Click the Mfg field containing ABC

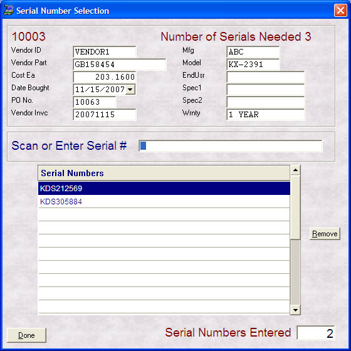[253, 52]
